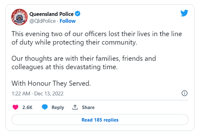Click the "Our thoughts are with" paragraph

click(x=84, y=62)
